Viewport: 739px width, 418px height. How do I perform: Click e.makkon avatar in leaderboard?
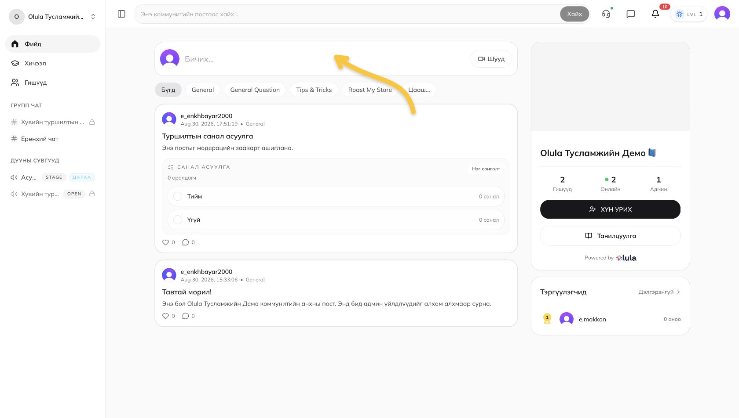pyautogui.click(x=567, y=319)
